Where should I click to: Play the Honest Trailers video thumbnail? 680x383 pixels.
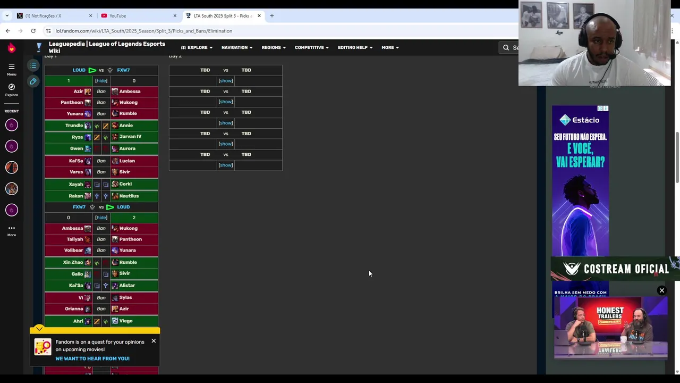611,328
